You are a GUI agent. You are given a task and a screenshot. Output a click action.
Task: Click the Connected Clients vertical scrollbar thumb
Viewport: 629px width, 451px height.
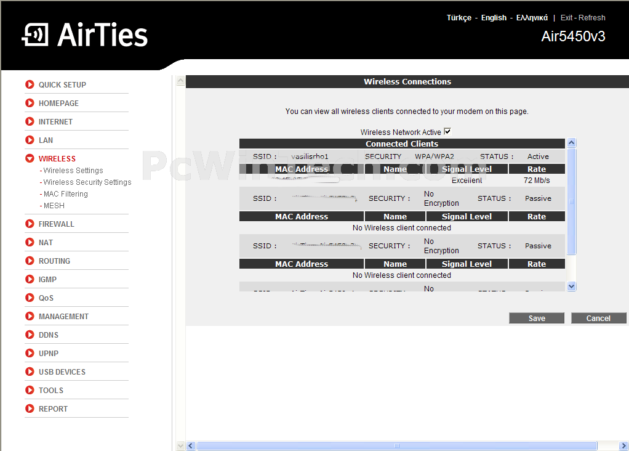572,201
